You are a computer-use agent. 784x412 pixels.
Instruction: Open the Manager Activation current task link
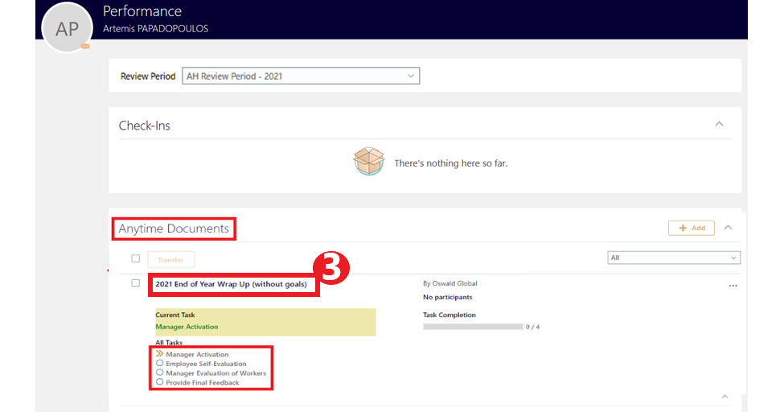187,327
